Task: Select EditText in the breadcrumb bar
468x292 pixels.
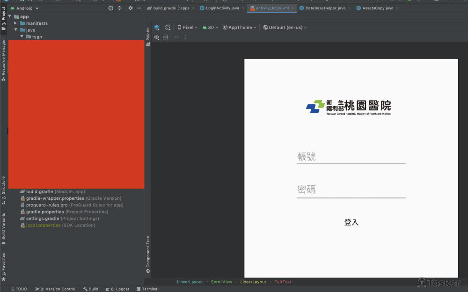Action: point(283,282)
